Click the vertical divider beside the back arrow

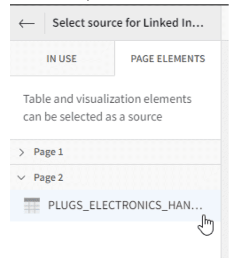45,23
